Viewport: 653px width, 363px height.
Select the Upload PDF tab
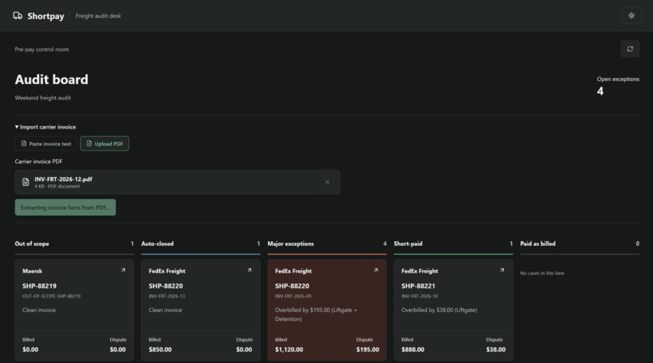pos(105,143)
